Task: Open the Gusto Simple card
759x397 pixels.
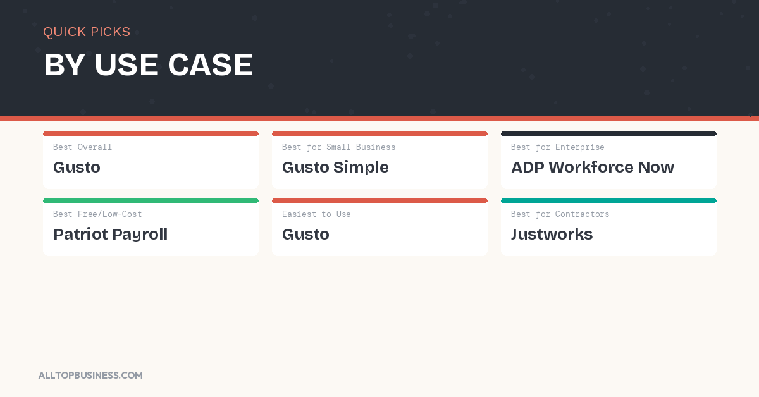Action: click(x=379, y=160)
